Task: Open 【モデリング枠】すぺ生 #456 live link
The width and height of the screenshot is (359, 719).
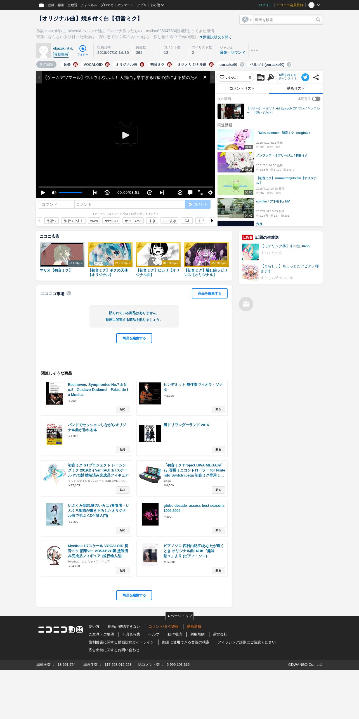Action: coord(285,246)
